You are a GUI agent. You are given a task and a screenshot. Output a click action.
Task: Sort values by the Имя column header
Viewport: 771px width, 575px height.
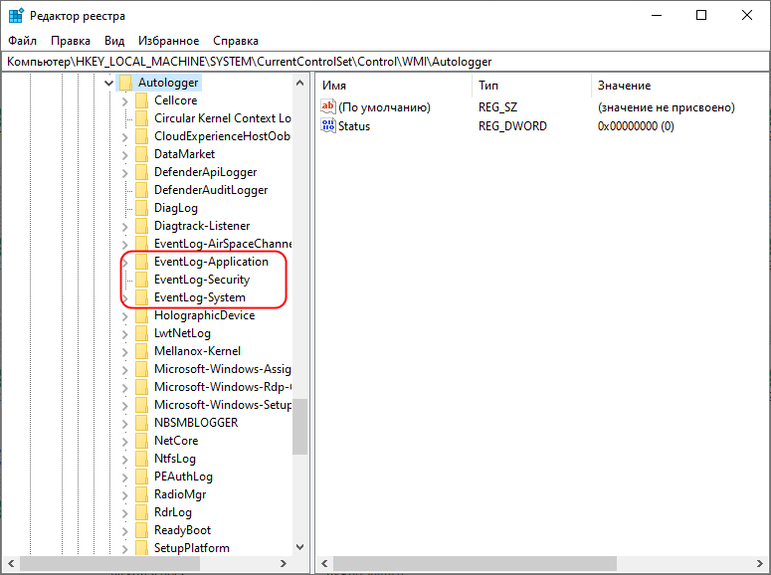click(x=394, y=86)
